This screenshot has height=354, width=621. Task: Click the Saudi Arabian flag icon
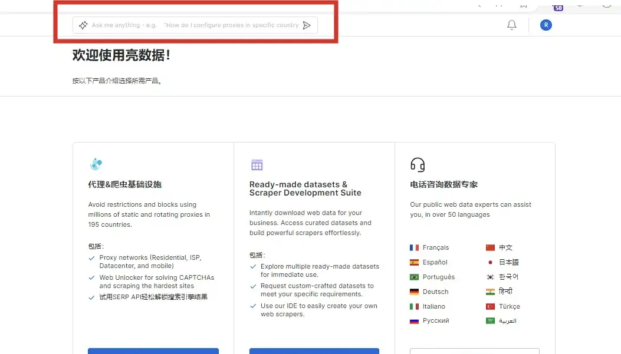(x=490, y=321)
